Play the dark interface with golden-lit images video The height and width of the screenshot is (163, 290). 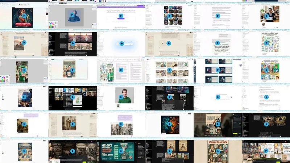pos(266,124)
